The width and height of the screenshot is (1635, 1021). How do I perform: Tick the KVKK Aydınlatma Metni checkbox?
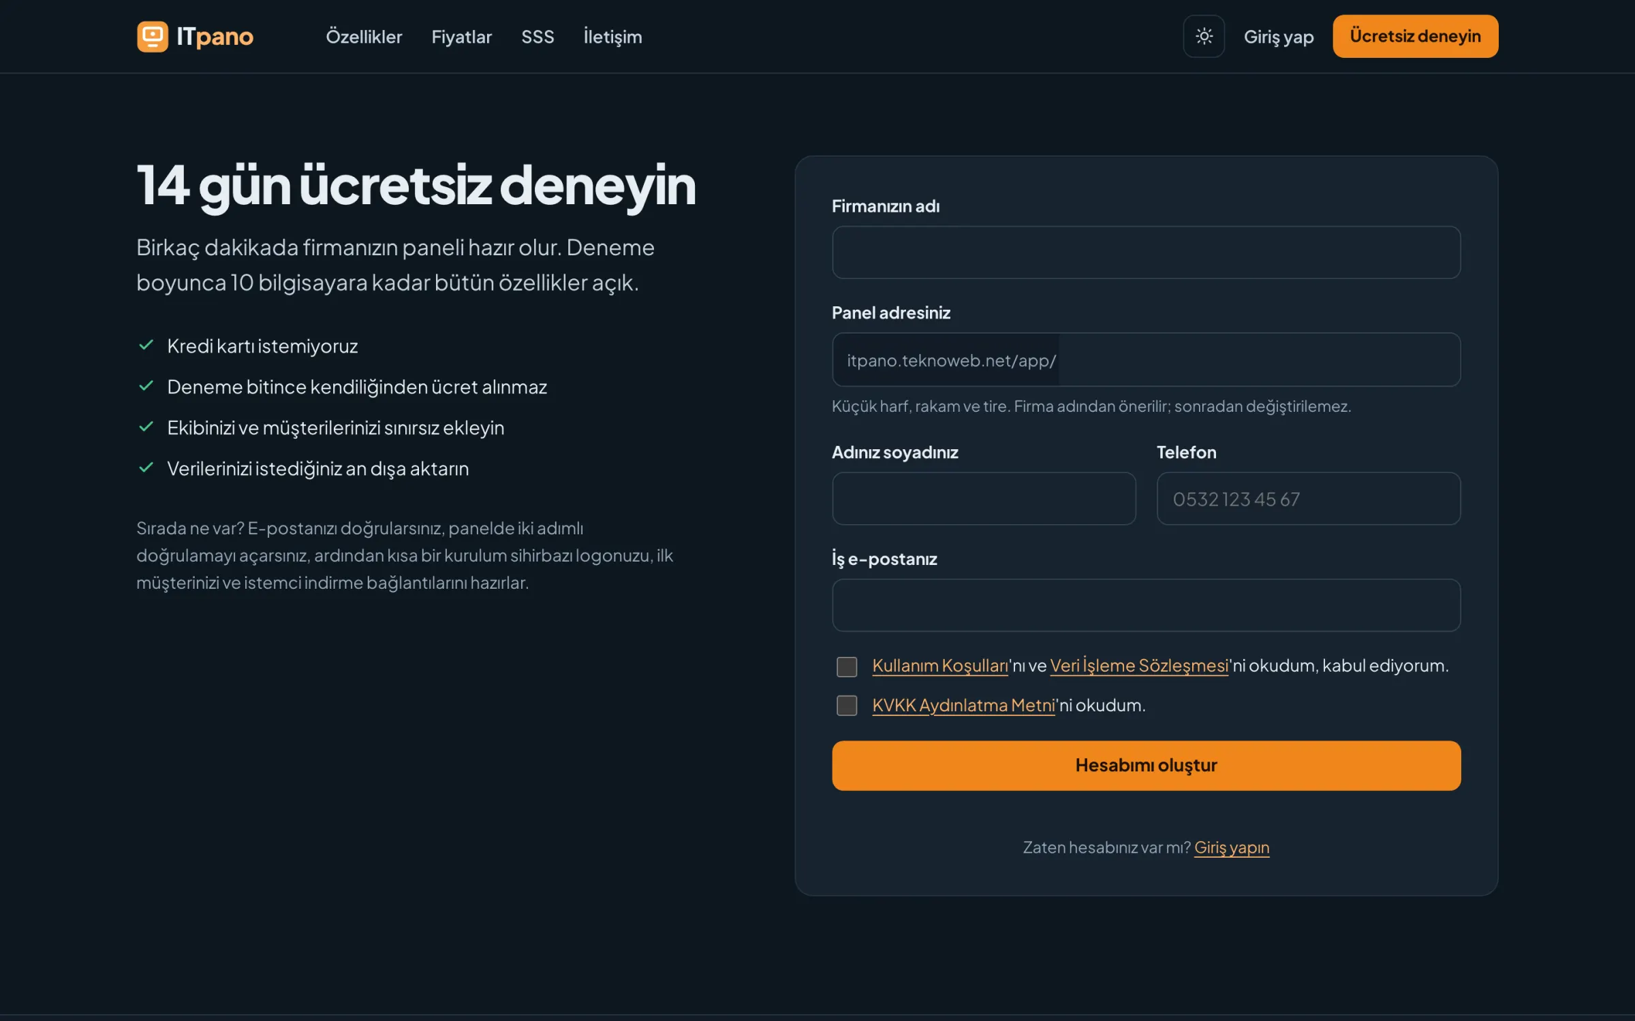coord(847,705)
